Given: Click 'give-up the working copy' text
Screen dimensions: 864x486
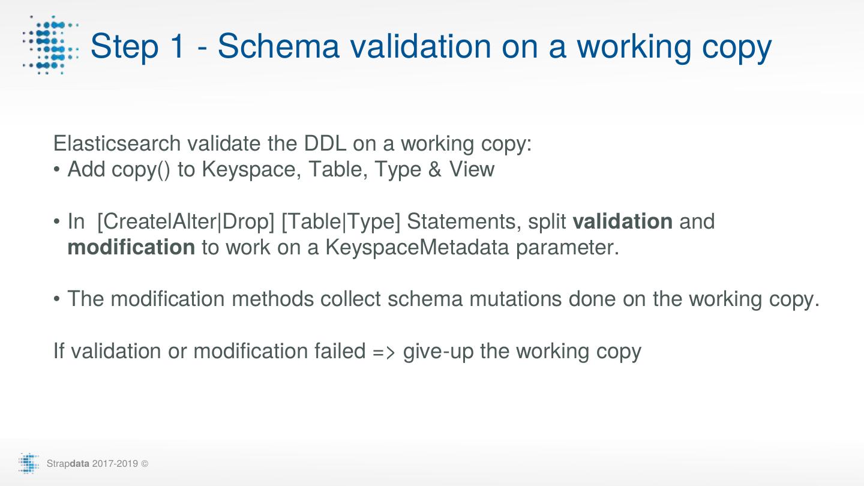Looking at the screenshot, I should pyautogui.click(x=522, y=351).
